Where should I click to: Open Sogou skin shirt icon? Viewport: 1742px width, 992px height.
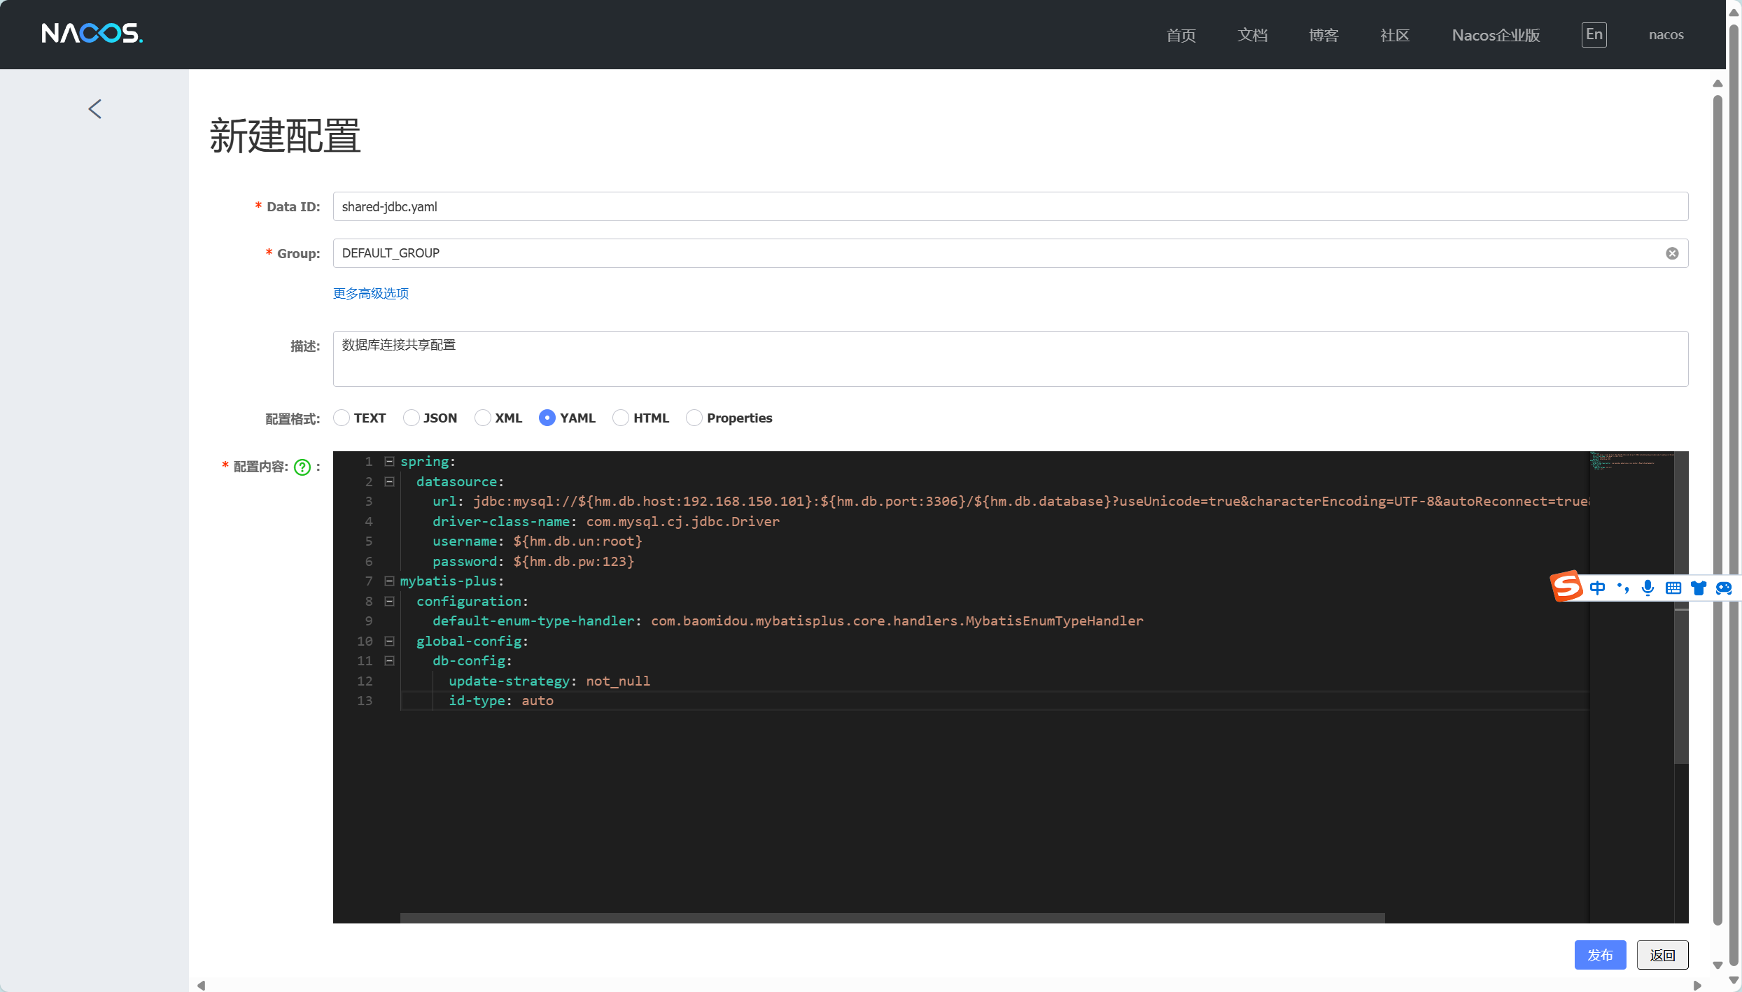tap(1699, 588)
